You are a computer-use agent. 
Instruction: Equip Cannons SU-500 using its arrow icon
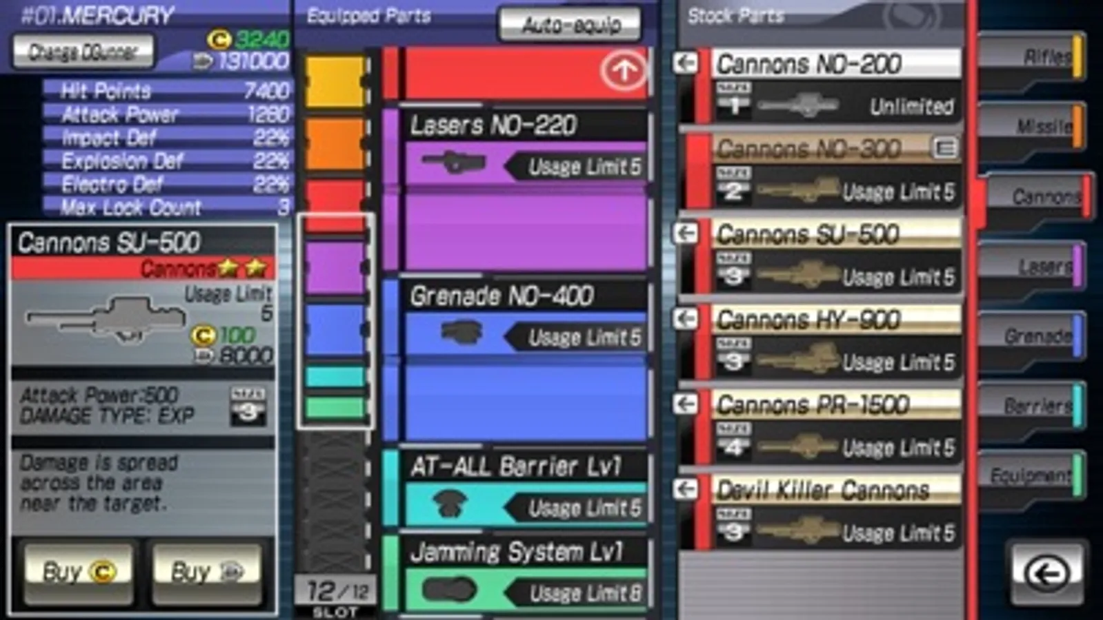click(686, 233)
